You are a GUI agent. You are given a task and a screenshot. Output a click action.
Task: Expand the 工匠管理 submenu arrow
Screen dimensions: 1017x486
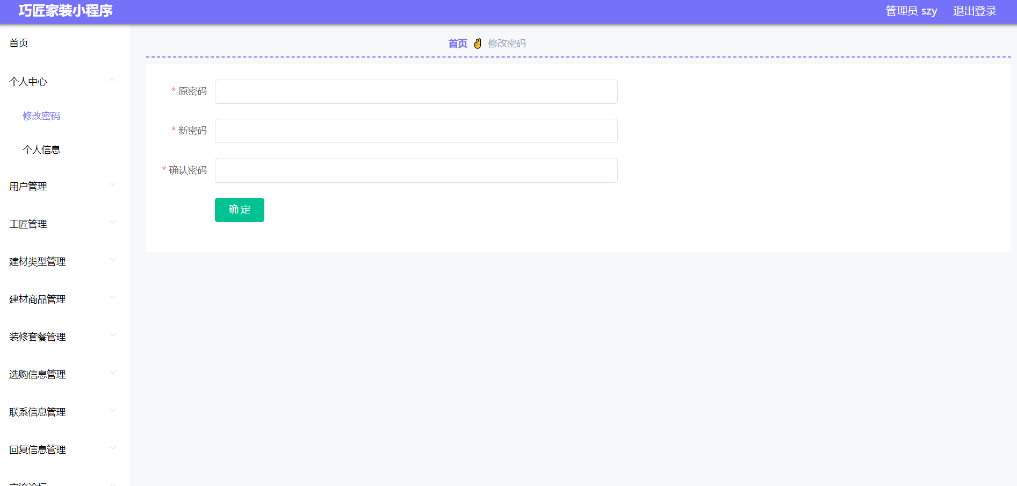pos(112,222)
